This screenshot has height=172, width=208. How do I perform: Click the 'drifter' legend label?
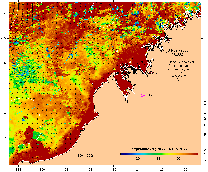tap(149, 95)
